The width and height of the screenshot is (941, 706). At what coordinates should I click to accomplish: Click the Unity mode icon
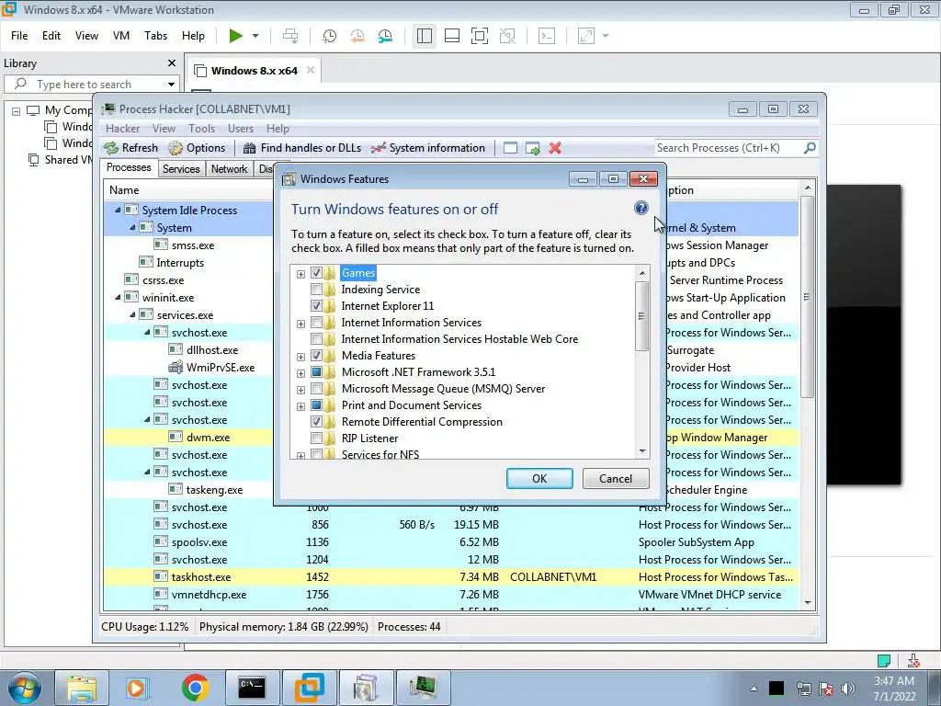(507, 36)
